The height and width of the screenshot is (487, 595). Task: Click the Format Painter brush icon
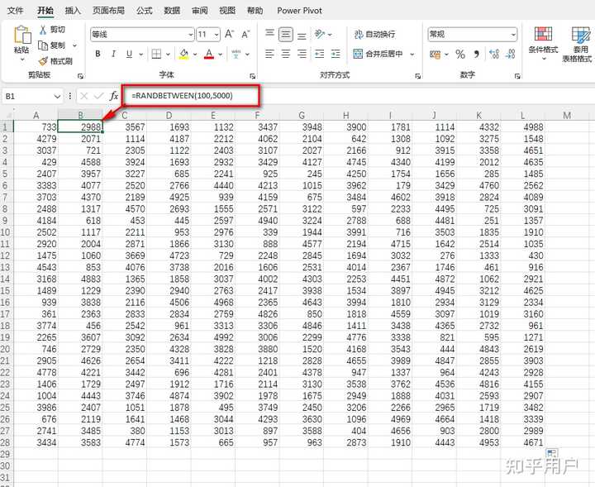[x=43, y=61]
